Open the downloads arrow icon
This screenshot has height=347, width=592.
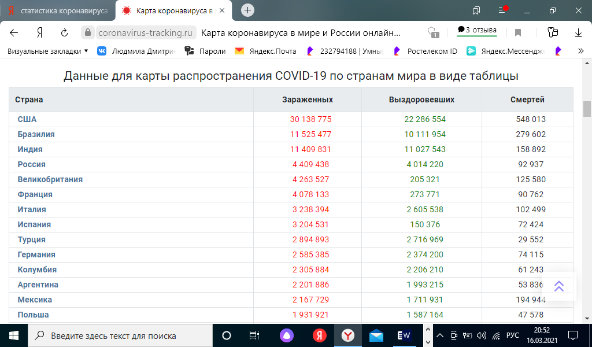coord(578,32)
